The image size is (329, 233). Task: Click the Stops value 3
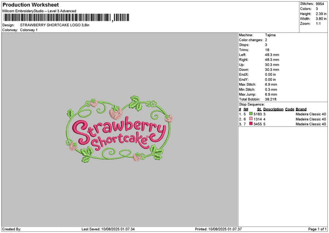(x=266, y=45)
